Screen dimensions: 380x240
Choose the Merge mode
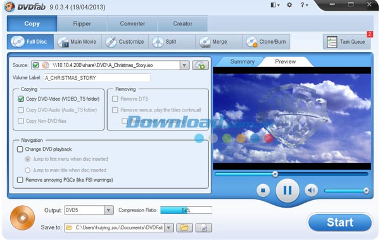tap(218, 42)
